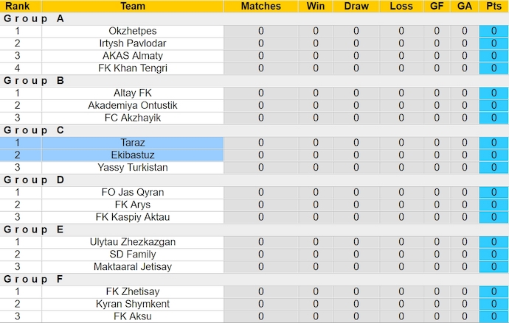
Task: Click the Team column header
Action: (x=133, y=6)
